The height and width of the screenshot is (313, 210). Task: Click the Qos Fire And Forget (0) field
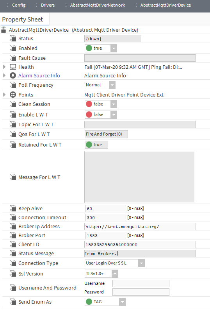point(106,134)
